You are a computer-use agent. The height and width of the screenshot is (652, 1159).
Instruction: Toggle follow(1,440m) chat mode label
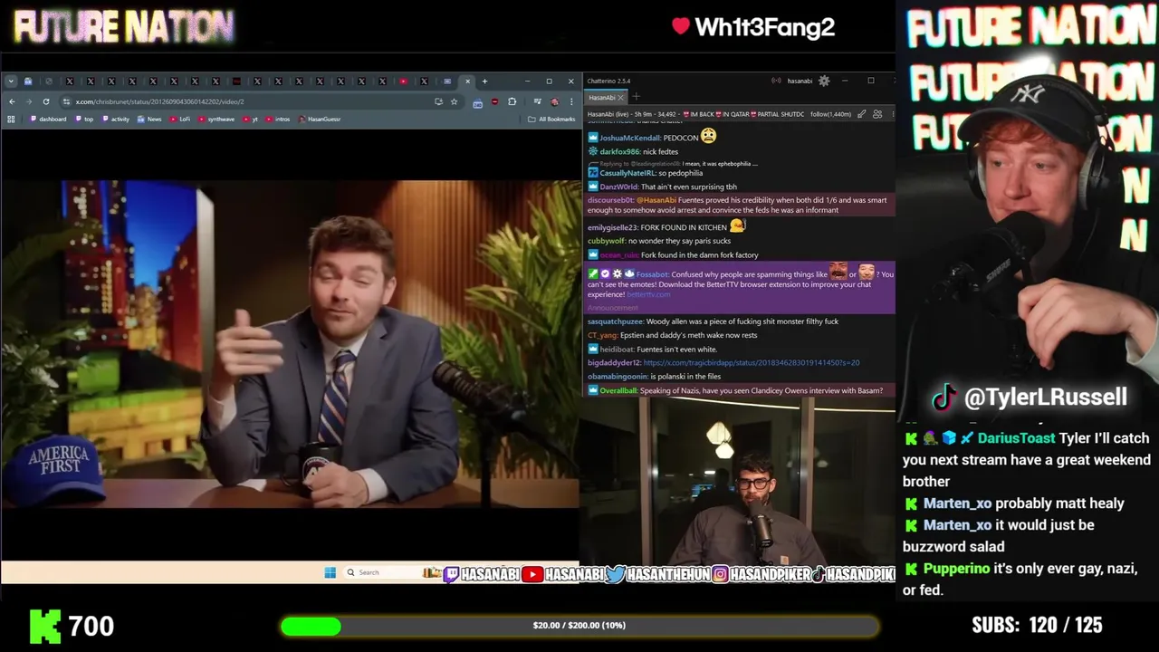point(830,114)
